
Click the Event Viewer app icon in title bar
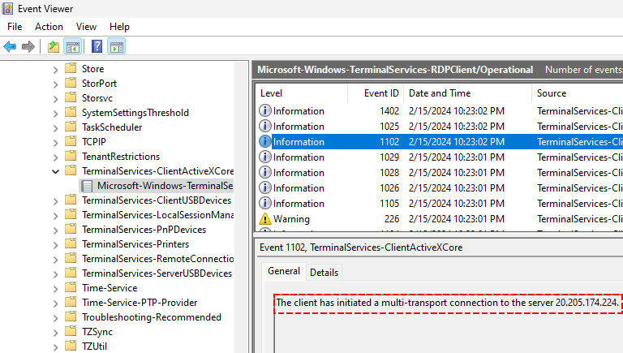7,8
